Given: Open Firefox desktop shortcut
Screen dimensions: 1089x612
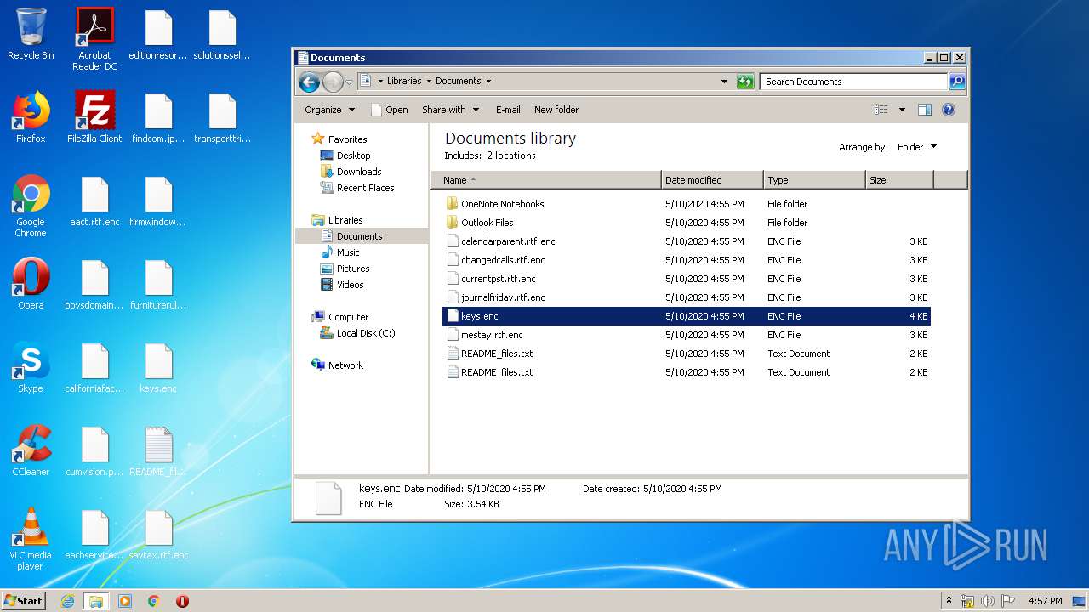Looking at the screenshot, I should [x=31, y=117].
